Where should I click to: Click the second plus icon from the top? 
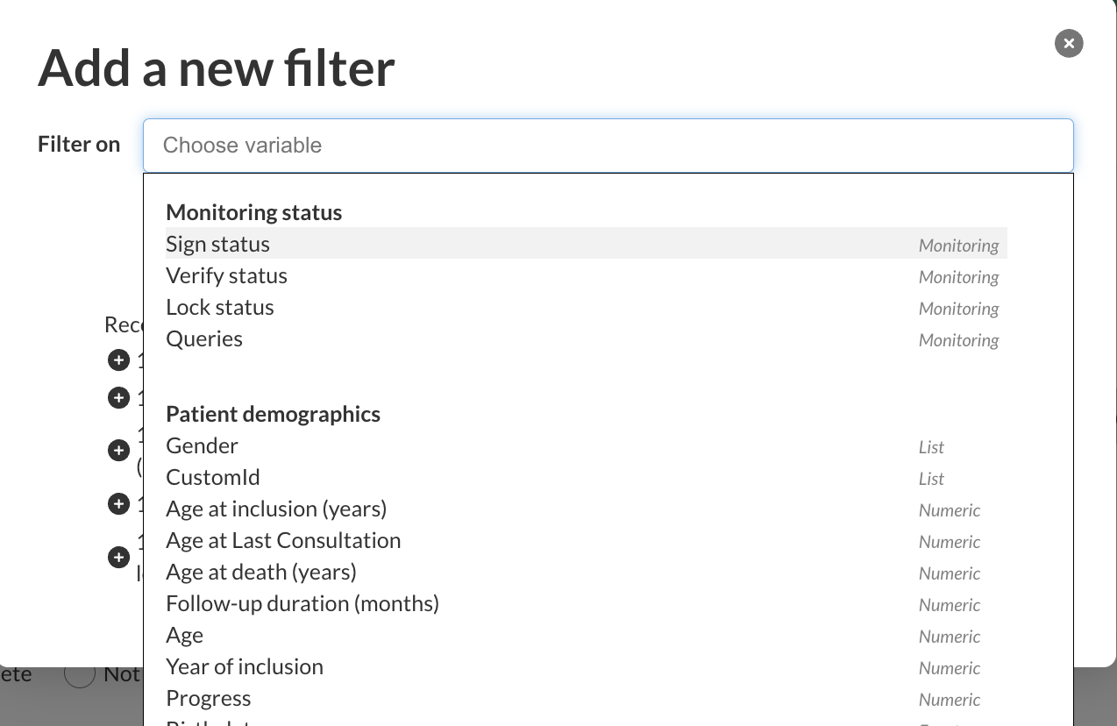pyautogui.click(x=118, y=398)
